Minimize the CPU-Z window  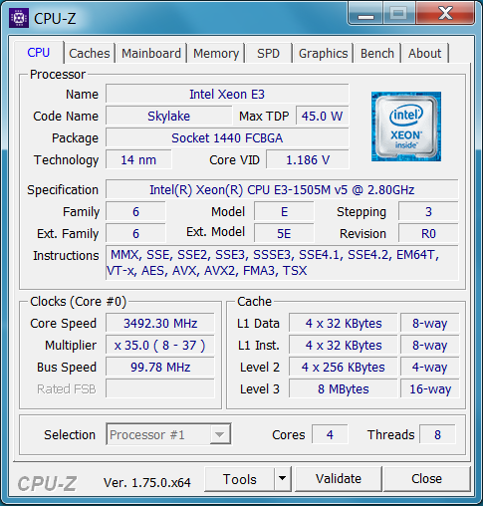click(365, 14)
